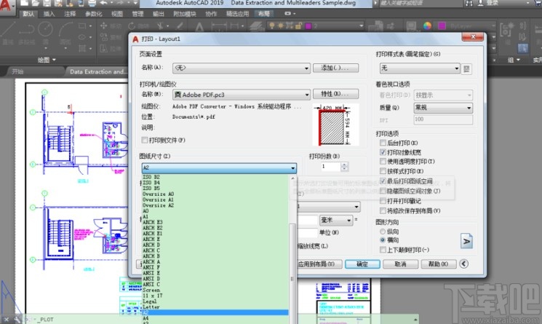This screenshot has height=324, width=542.
Task: Open the 毫米 units dropdown
Action: [x=336, y=220]
